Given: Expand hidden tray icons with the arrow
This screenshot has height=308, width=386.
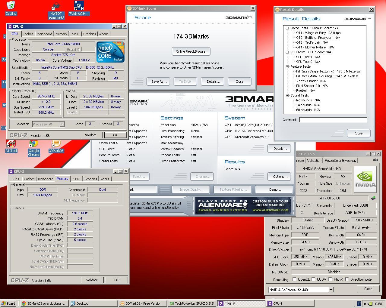Looking at the screenshot, I should click(364, 304).
